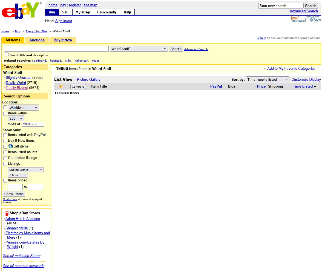Tick the Completed listings checkbox

pyautogui.click(x=5, y=158)
